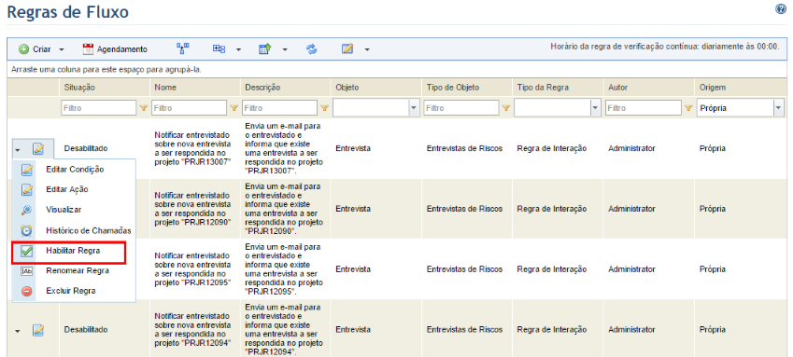The height and width of the screenshot is (357, 793).
Task: Open the Objeto filter combo box
Action: coord(376,107)
